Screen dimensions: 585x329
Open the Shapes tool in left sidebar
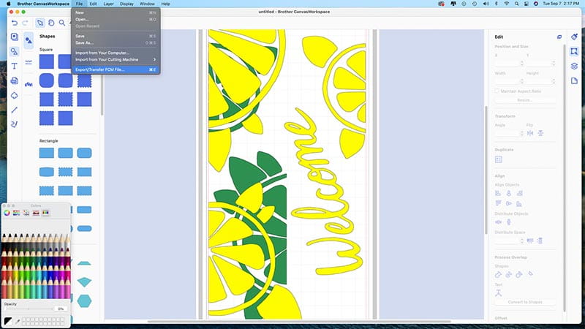[x=14, y=51]
